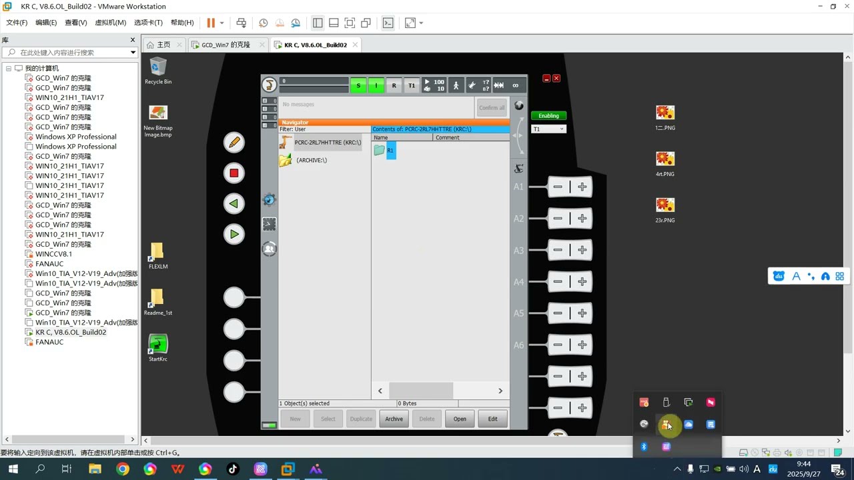Viewport: 854px width, 480px height.
Task: Select the FLEXLM desktop folder
Action: 158,255
